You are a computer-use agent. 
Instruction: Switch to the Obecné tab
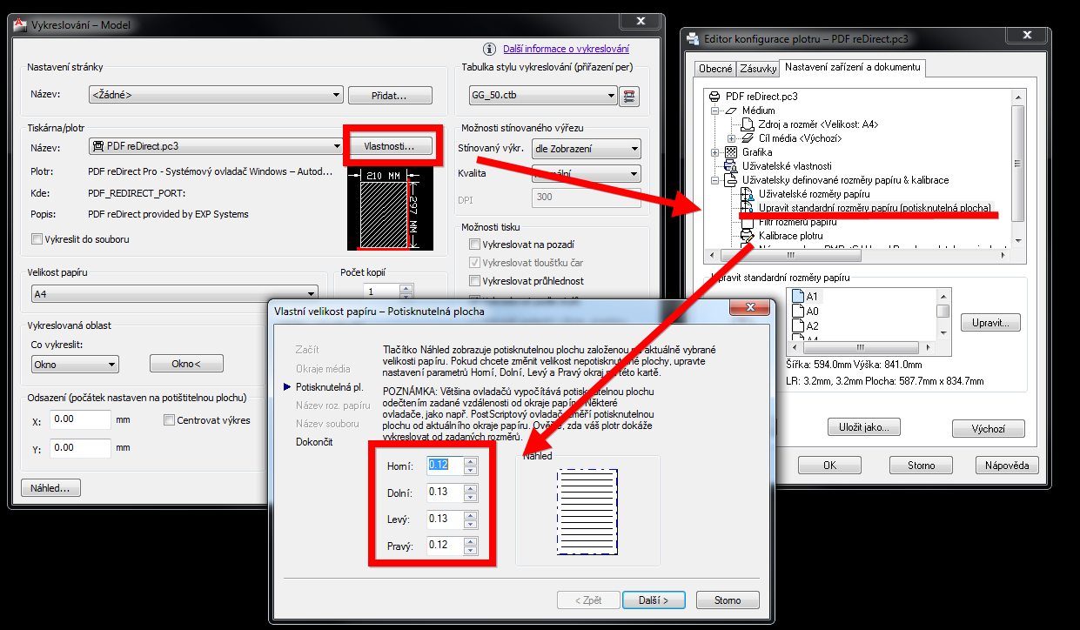(x=715, y=69)
